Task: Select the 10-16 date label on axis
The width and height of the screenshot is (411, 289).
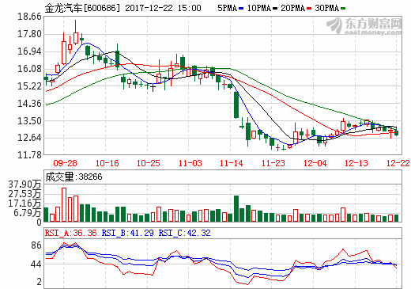Action: tap(107, 163)
